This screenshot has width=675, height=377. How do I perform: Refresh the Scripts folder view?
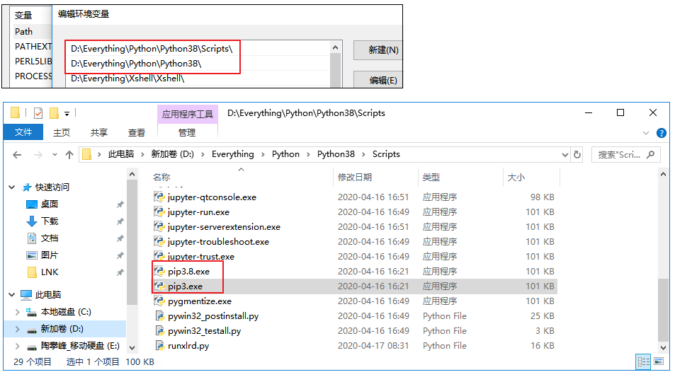(577, 155)
